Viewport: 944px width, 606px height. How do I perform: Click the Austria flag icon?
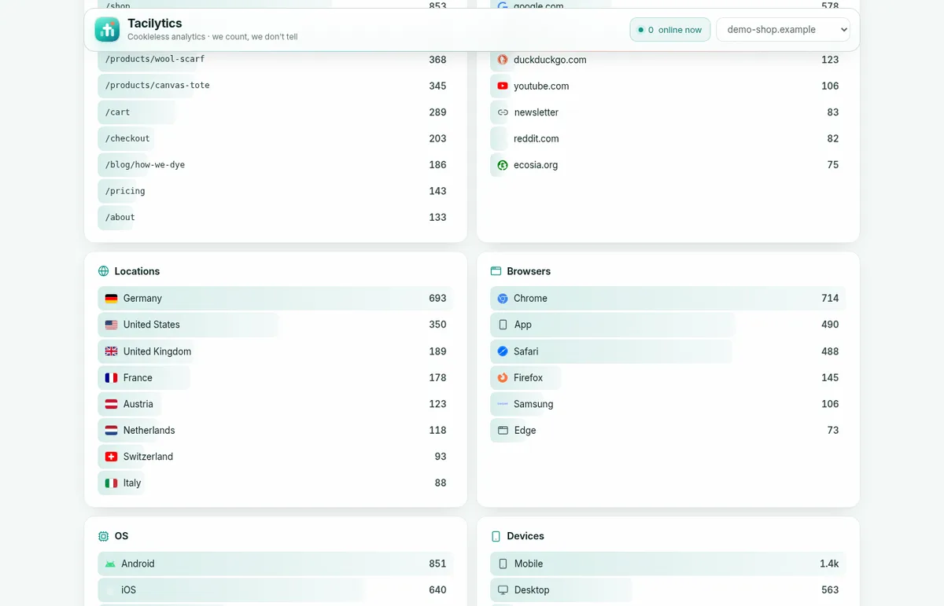111,404
